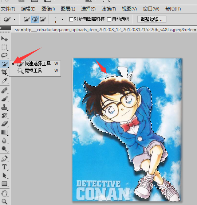Select the Eraser tool

(x=4, y=124)
